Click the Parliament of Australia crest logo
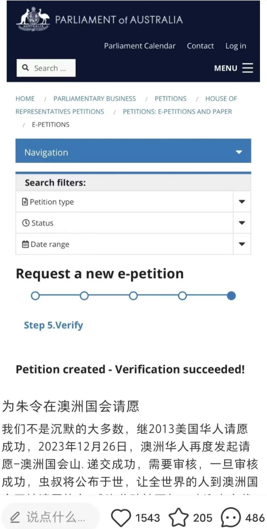Image resolution: width=267 pixels, height=529 pixels. click(33, 18)
